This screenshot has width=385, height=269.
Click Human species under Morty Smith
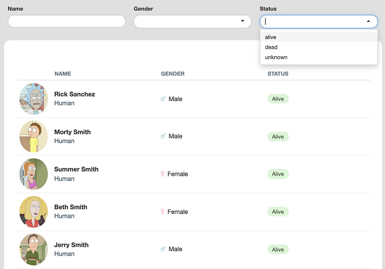[x=64, y=141]
